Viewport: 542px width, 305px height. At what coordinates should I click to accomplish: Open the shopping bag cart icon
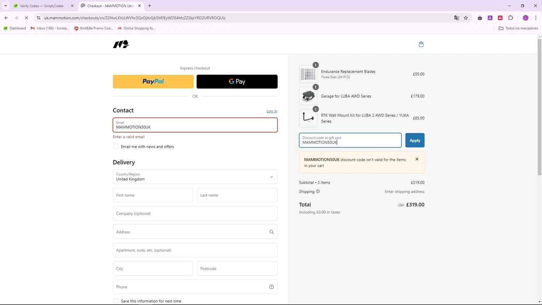421,44
